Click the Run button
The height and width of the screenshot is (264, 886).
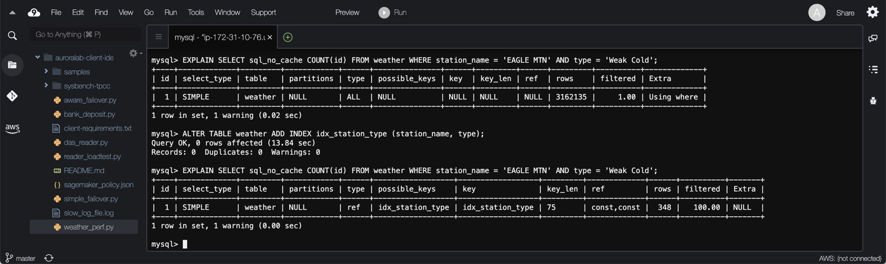tap(393, 12)
